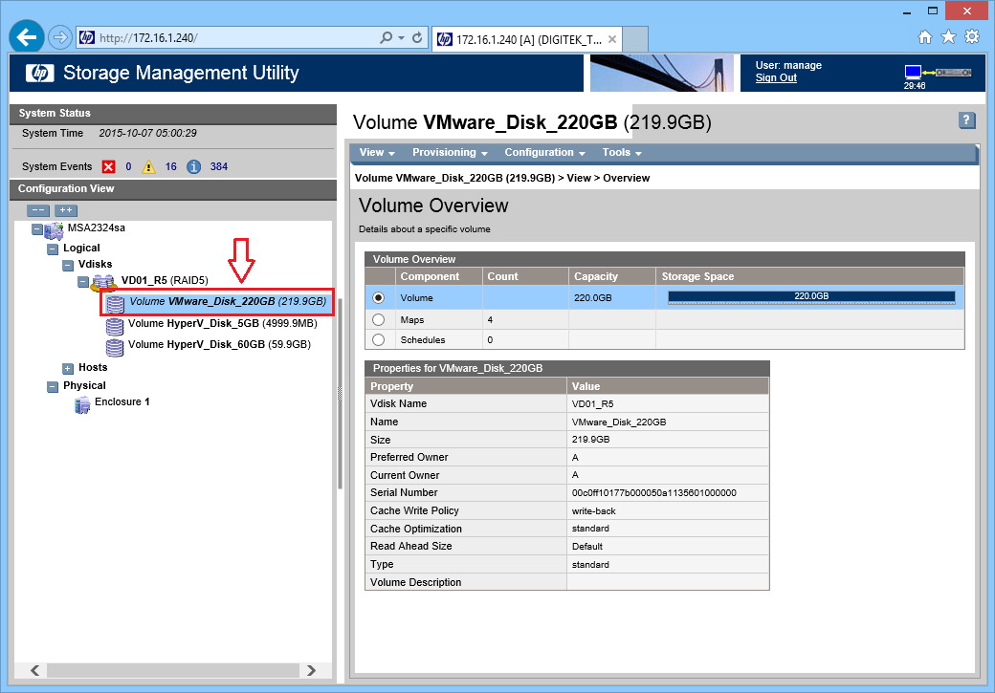Collapse the Logical tree node

(53, 249)
